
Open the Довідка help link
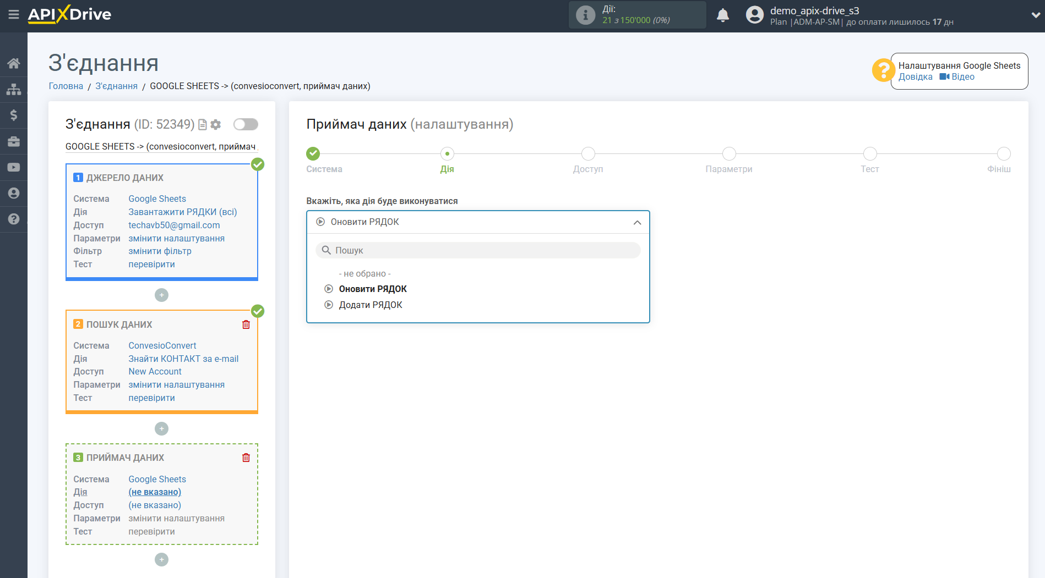click(915, 77)
